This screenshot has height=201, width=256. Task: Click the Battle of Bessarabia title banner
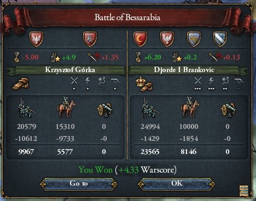click(x=127, y=17)
